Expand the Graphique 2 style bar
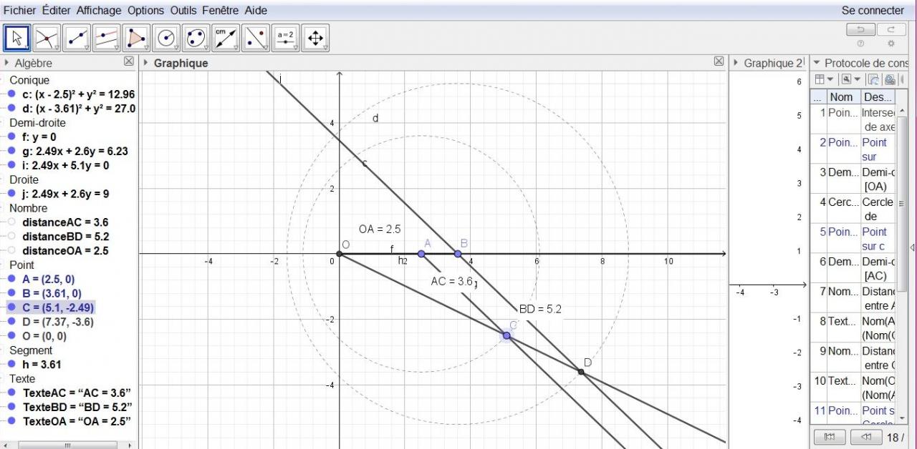Screen dimensions: 917x449 (x=736, y=63)
